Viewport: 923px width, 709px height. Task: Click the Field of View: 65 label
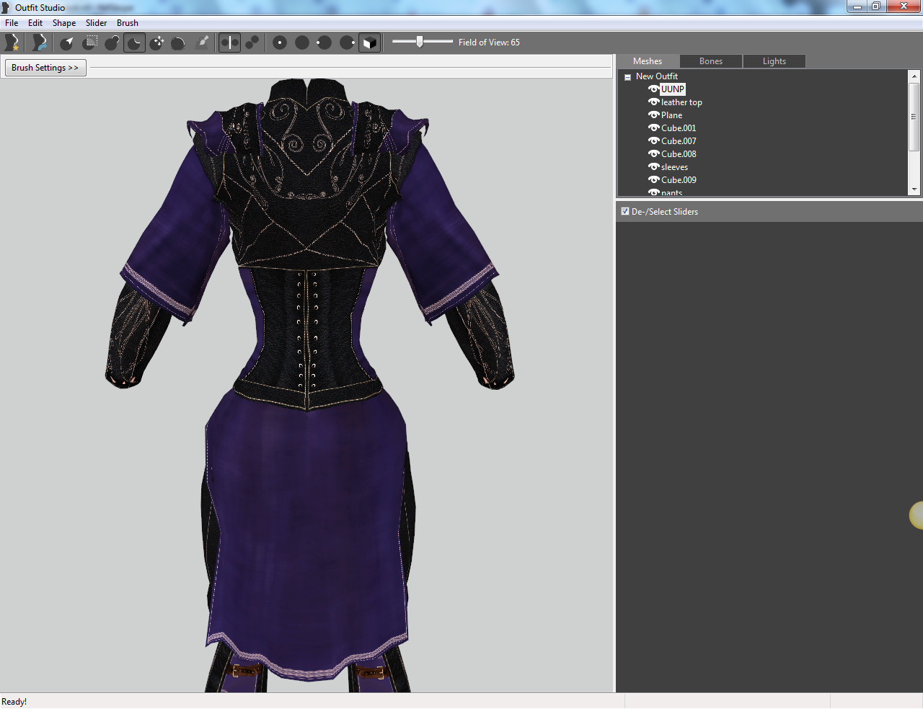(489, 43)
